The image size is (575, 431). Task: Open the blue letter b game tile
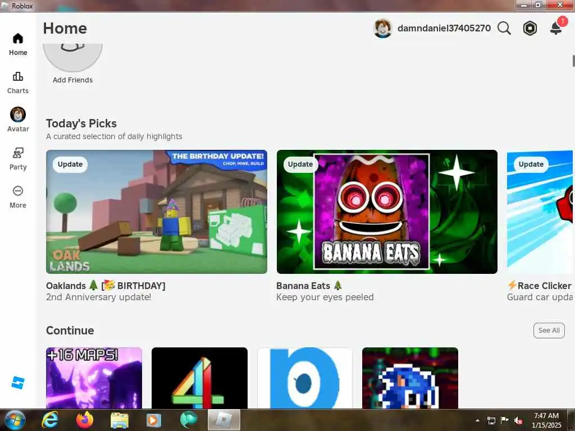tap(305, 378)
